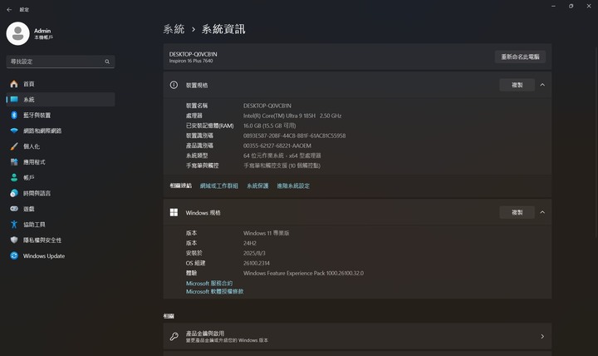The width and height of the screenshot is (598, 356).
Task: Click the Windows Update sync icon
Action: click(14, 255)
